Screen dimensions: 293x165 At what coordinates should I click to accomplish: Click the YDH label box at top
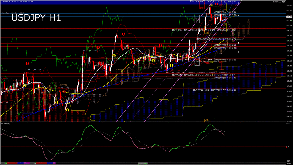pos(211,5)
